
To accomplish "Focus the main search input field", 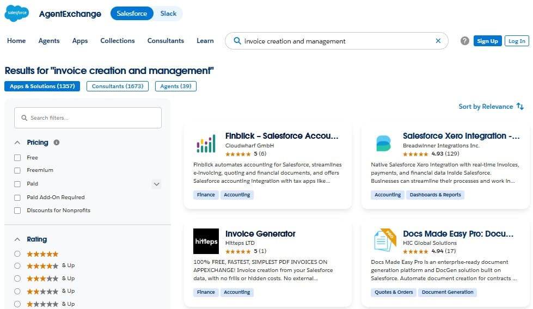I will [336, 41].
